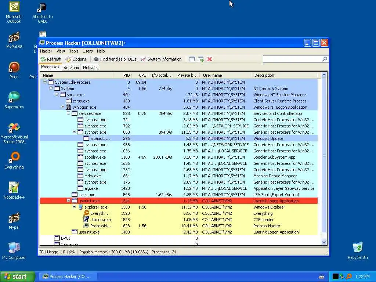Select the Pego desktop icon

pos(14,70)
